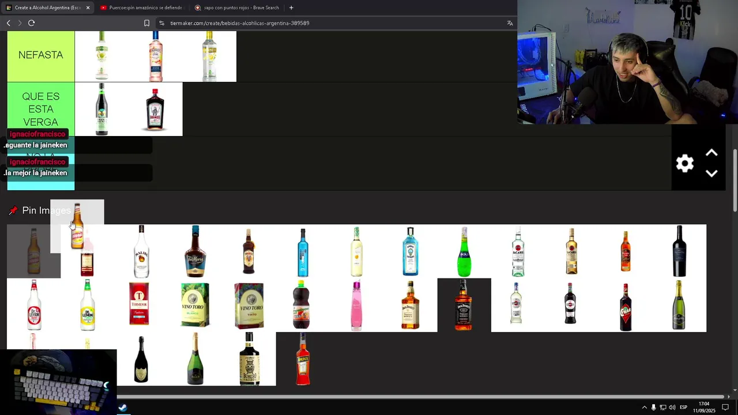738x415 pixels.
Task: Bookmark this page via bookmark icon
Action: 146,23
